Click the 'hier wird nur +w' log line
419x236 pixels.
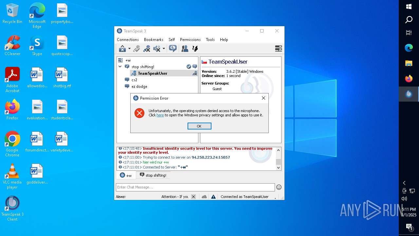tap(156, 162)
